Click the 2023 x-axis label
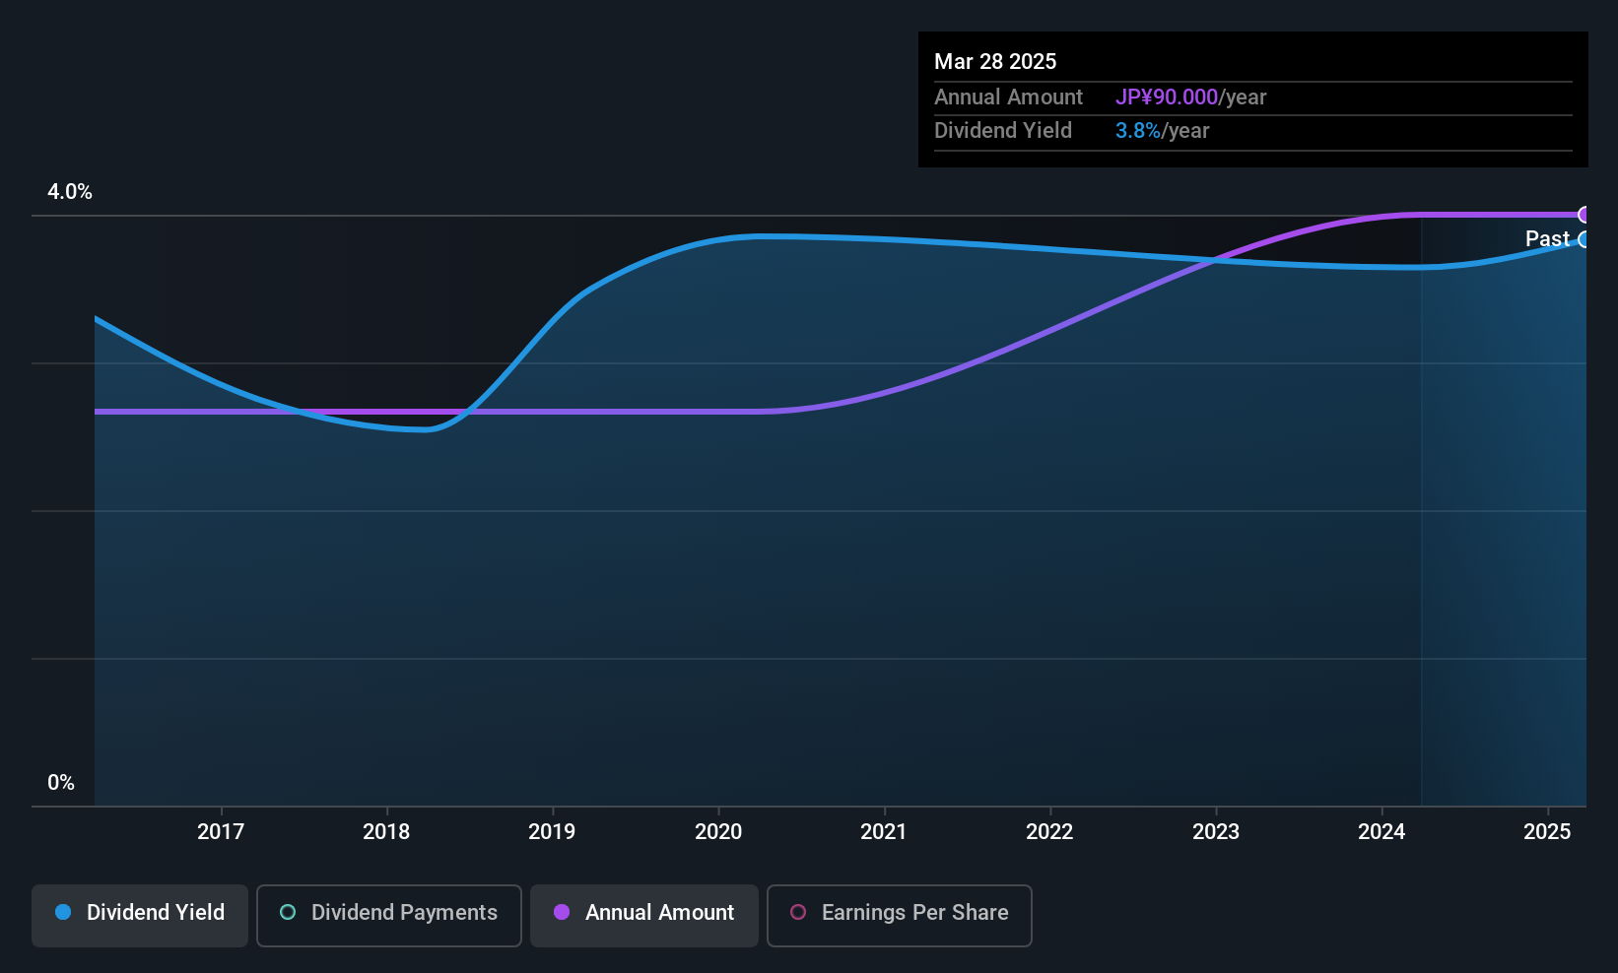The height and width of the screenshot is (973, 1618). coord(1216,831)
